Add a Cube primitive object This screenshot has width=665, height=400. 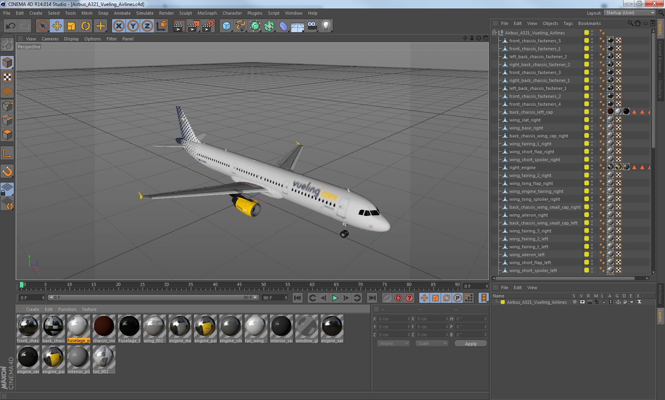226,26
